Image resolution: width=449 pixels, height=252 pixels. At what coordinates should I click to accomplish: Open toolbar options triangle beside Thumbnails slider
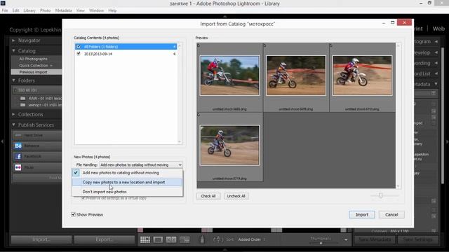point(346,239)
